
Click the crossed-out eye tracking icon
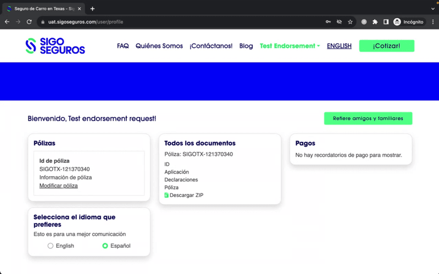tap(339, 22)
